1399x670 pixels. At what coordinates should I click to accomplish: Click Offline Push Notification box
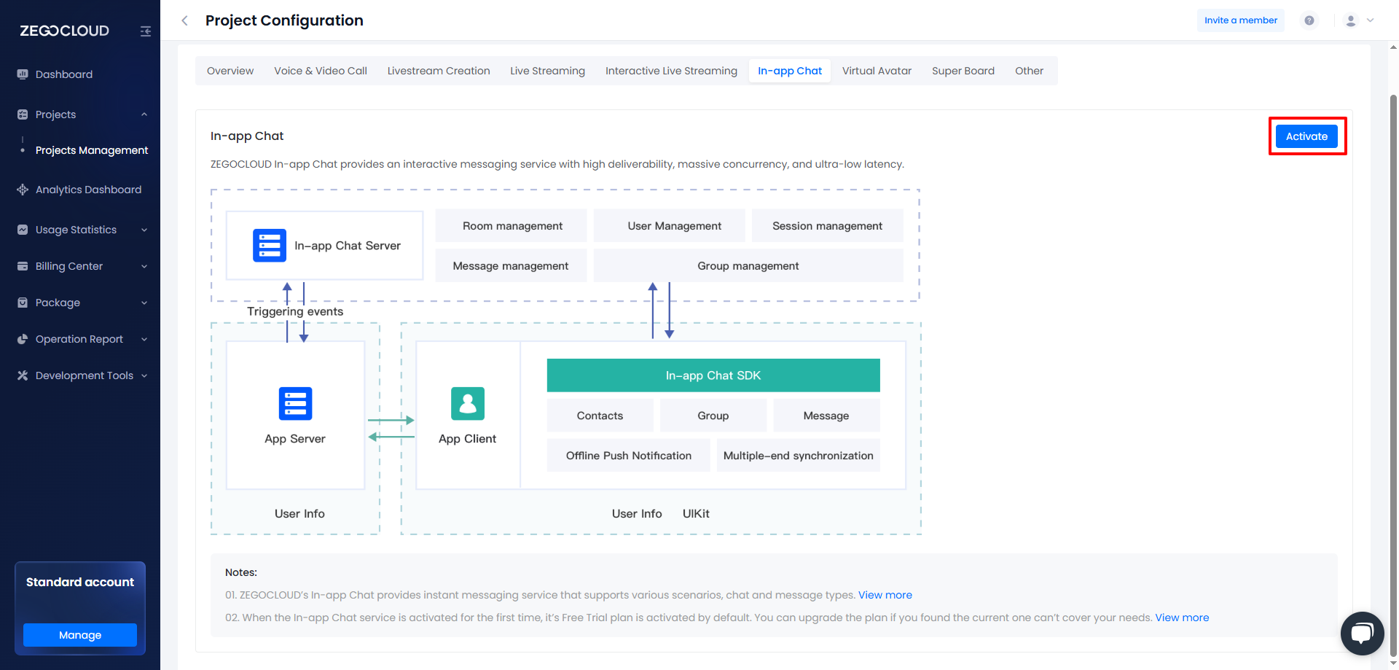click(629, 456)
